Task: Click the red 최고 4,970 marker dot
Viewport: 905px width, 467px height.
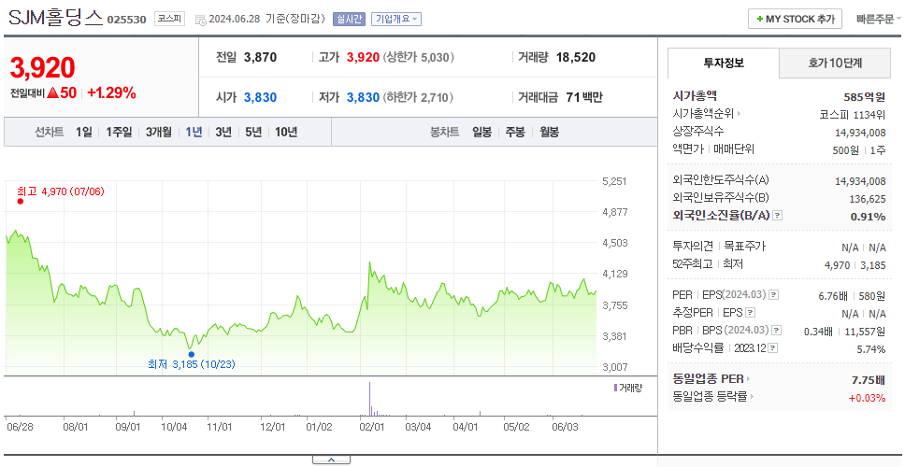Action: click(21, 201)
